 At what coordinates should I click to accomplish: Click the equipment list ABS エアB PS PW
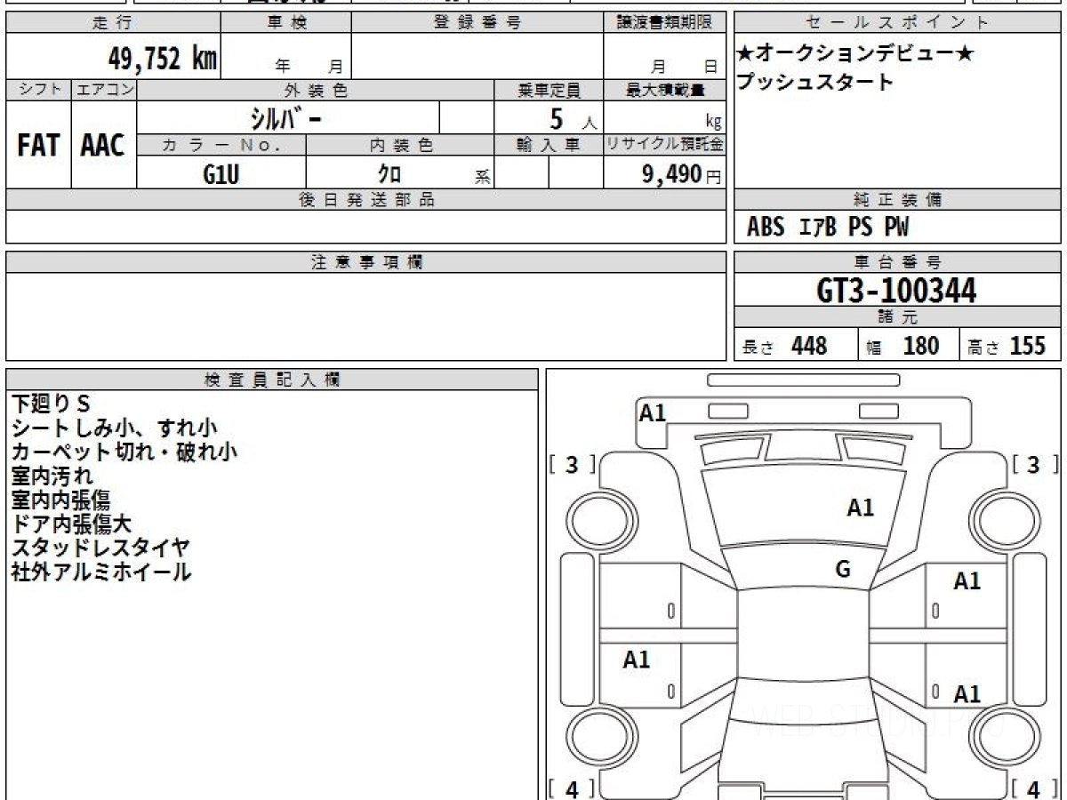point(828,228)
